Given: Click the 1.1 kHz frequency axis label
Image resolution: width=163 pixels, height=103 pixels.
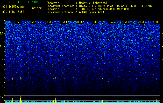Looking at the screenshot, I should point(2,33).
